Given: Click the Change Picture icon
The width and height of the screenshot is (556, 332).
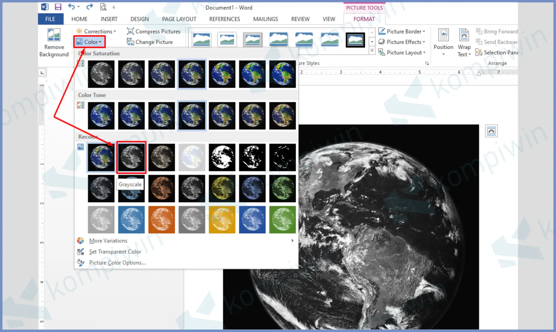Looking at the screenshot, I should point(130,42).
